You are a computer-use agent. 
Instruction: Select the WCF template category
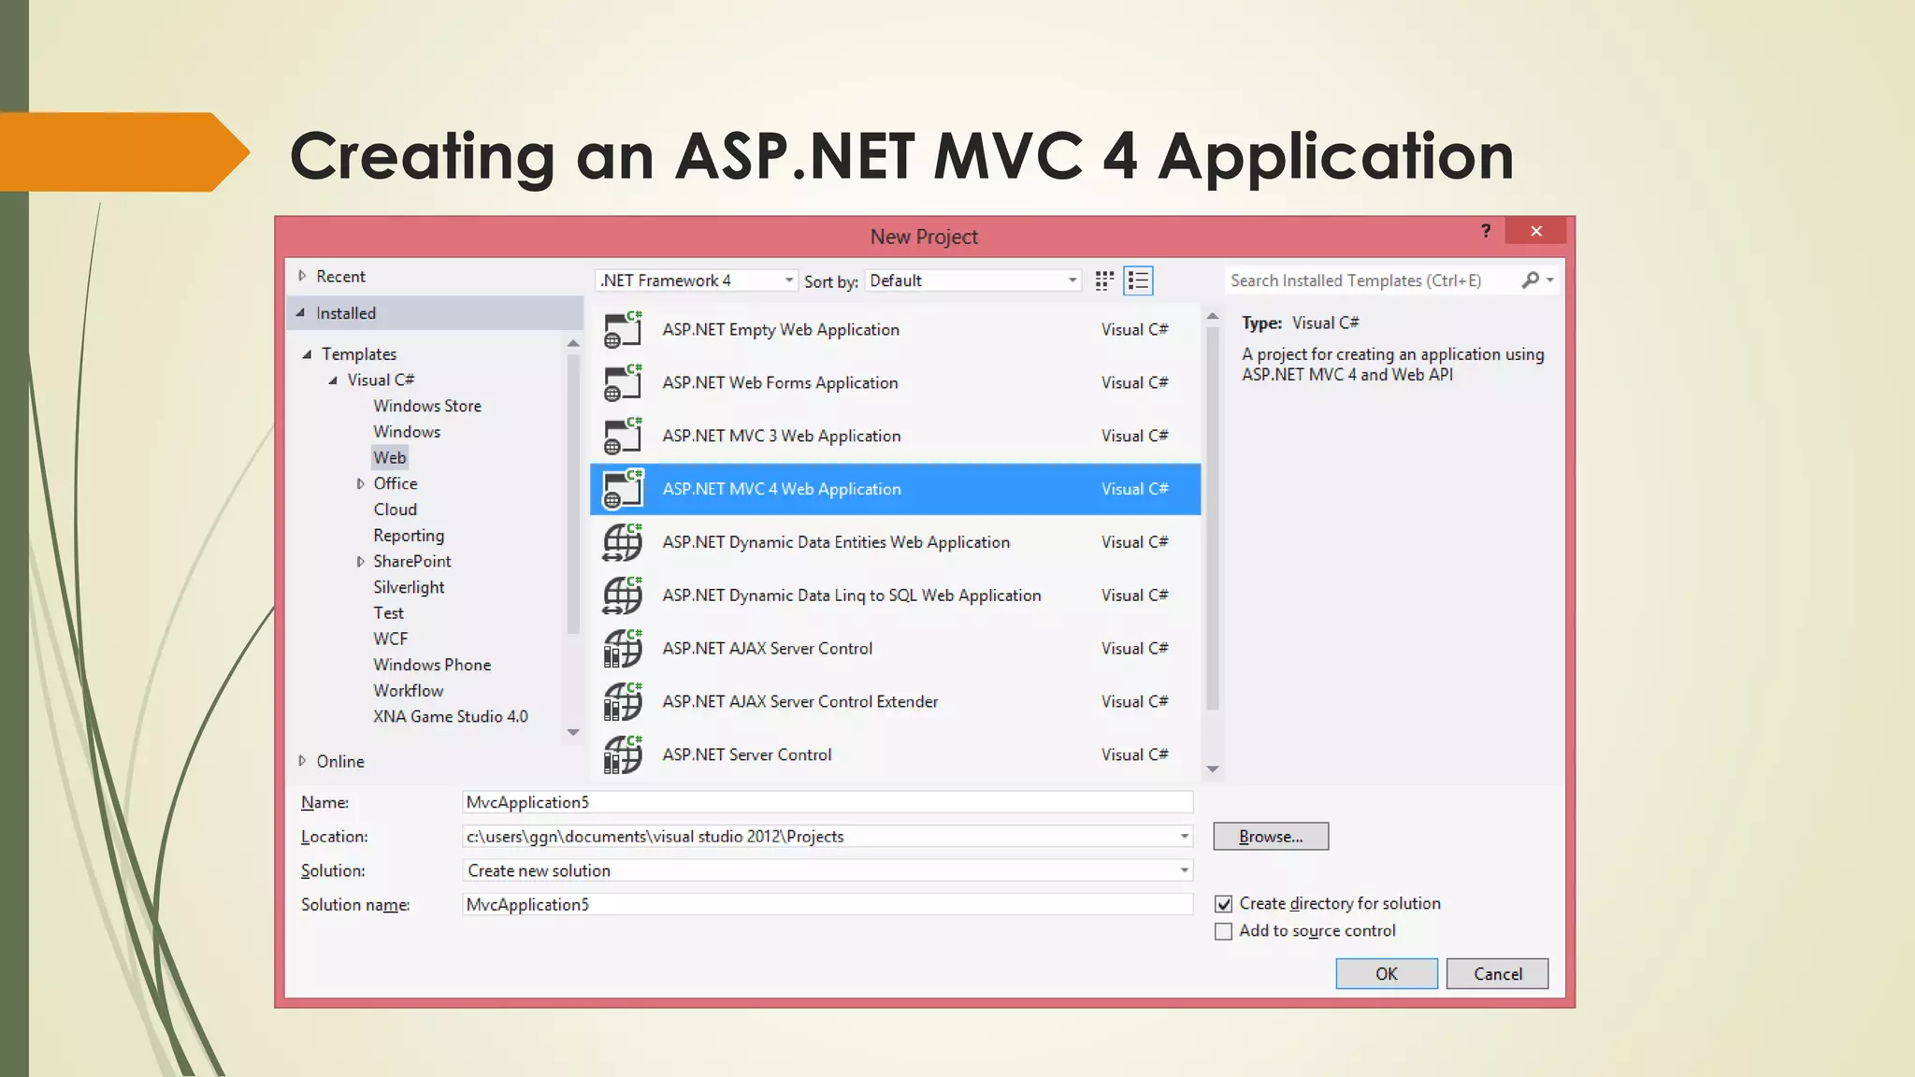point(391,639)
